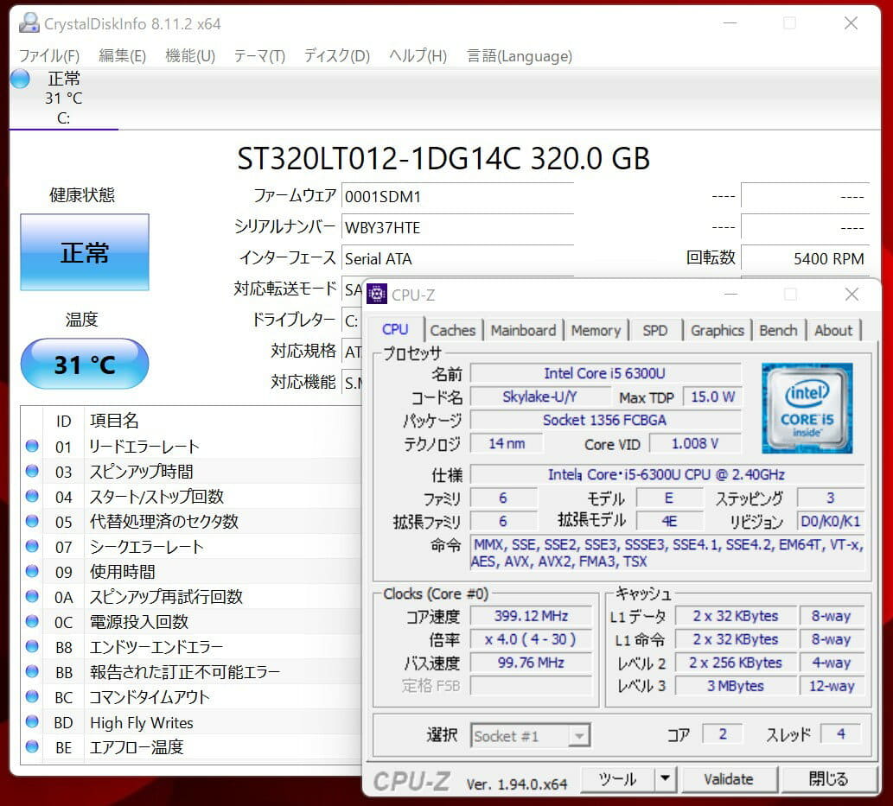This screenshot has width=893, height=806.
Task: Click the serial number field WBY37HTE
Action: (457, 228)
